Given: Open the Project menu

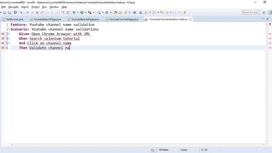Looking at the screenshot, I should pos(35,7).
